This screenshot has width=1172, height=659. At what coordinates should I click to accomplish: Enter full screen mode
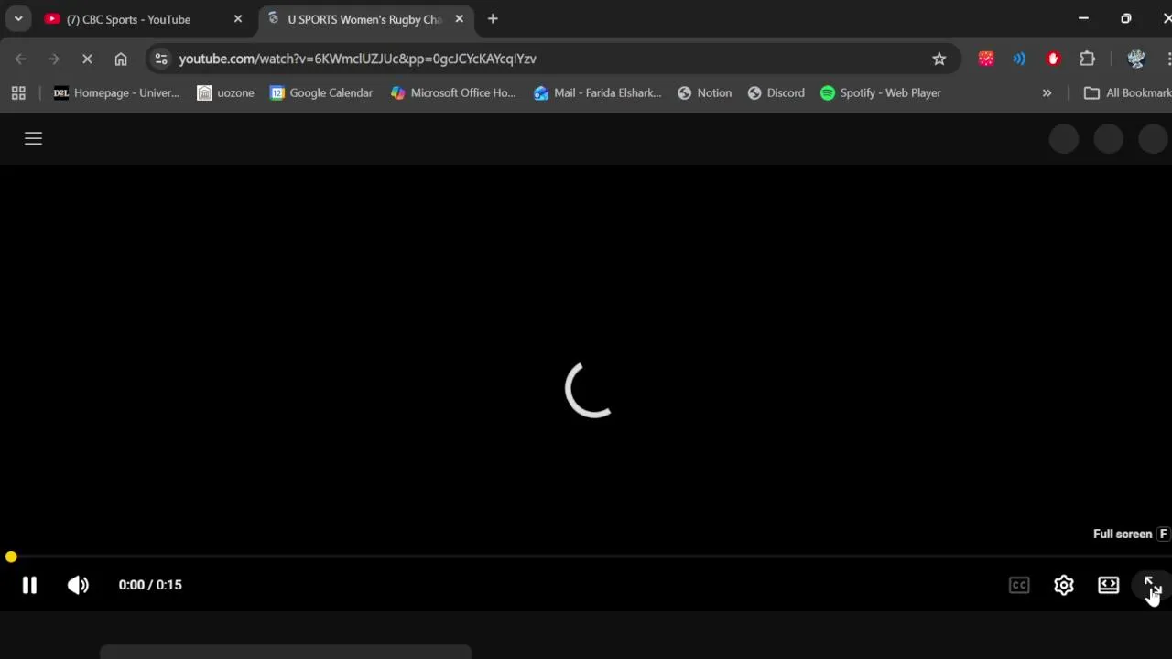[x=1153, y=585]
